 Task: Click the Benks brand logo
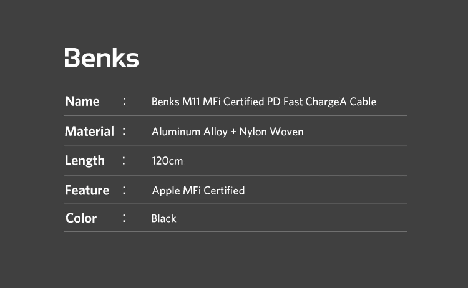click(102, 58)
